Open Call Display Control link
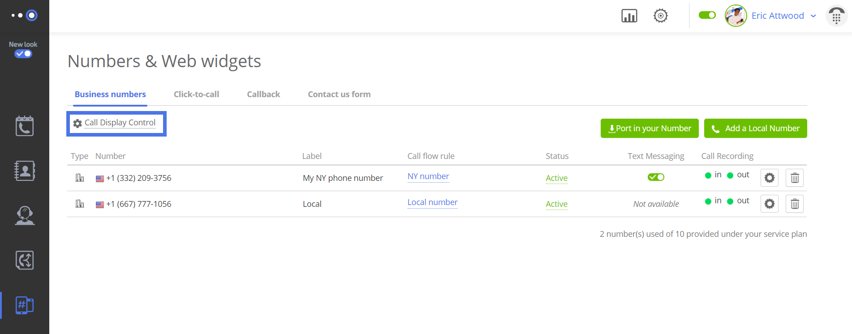Image resolution: width=852 pixels, height=334 pixels. click(x=120, y=123)
